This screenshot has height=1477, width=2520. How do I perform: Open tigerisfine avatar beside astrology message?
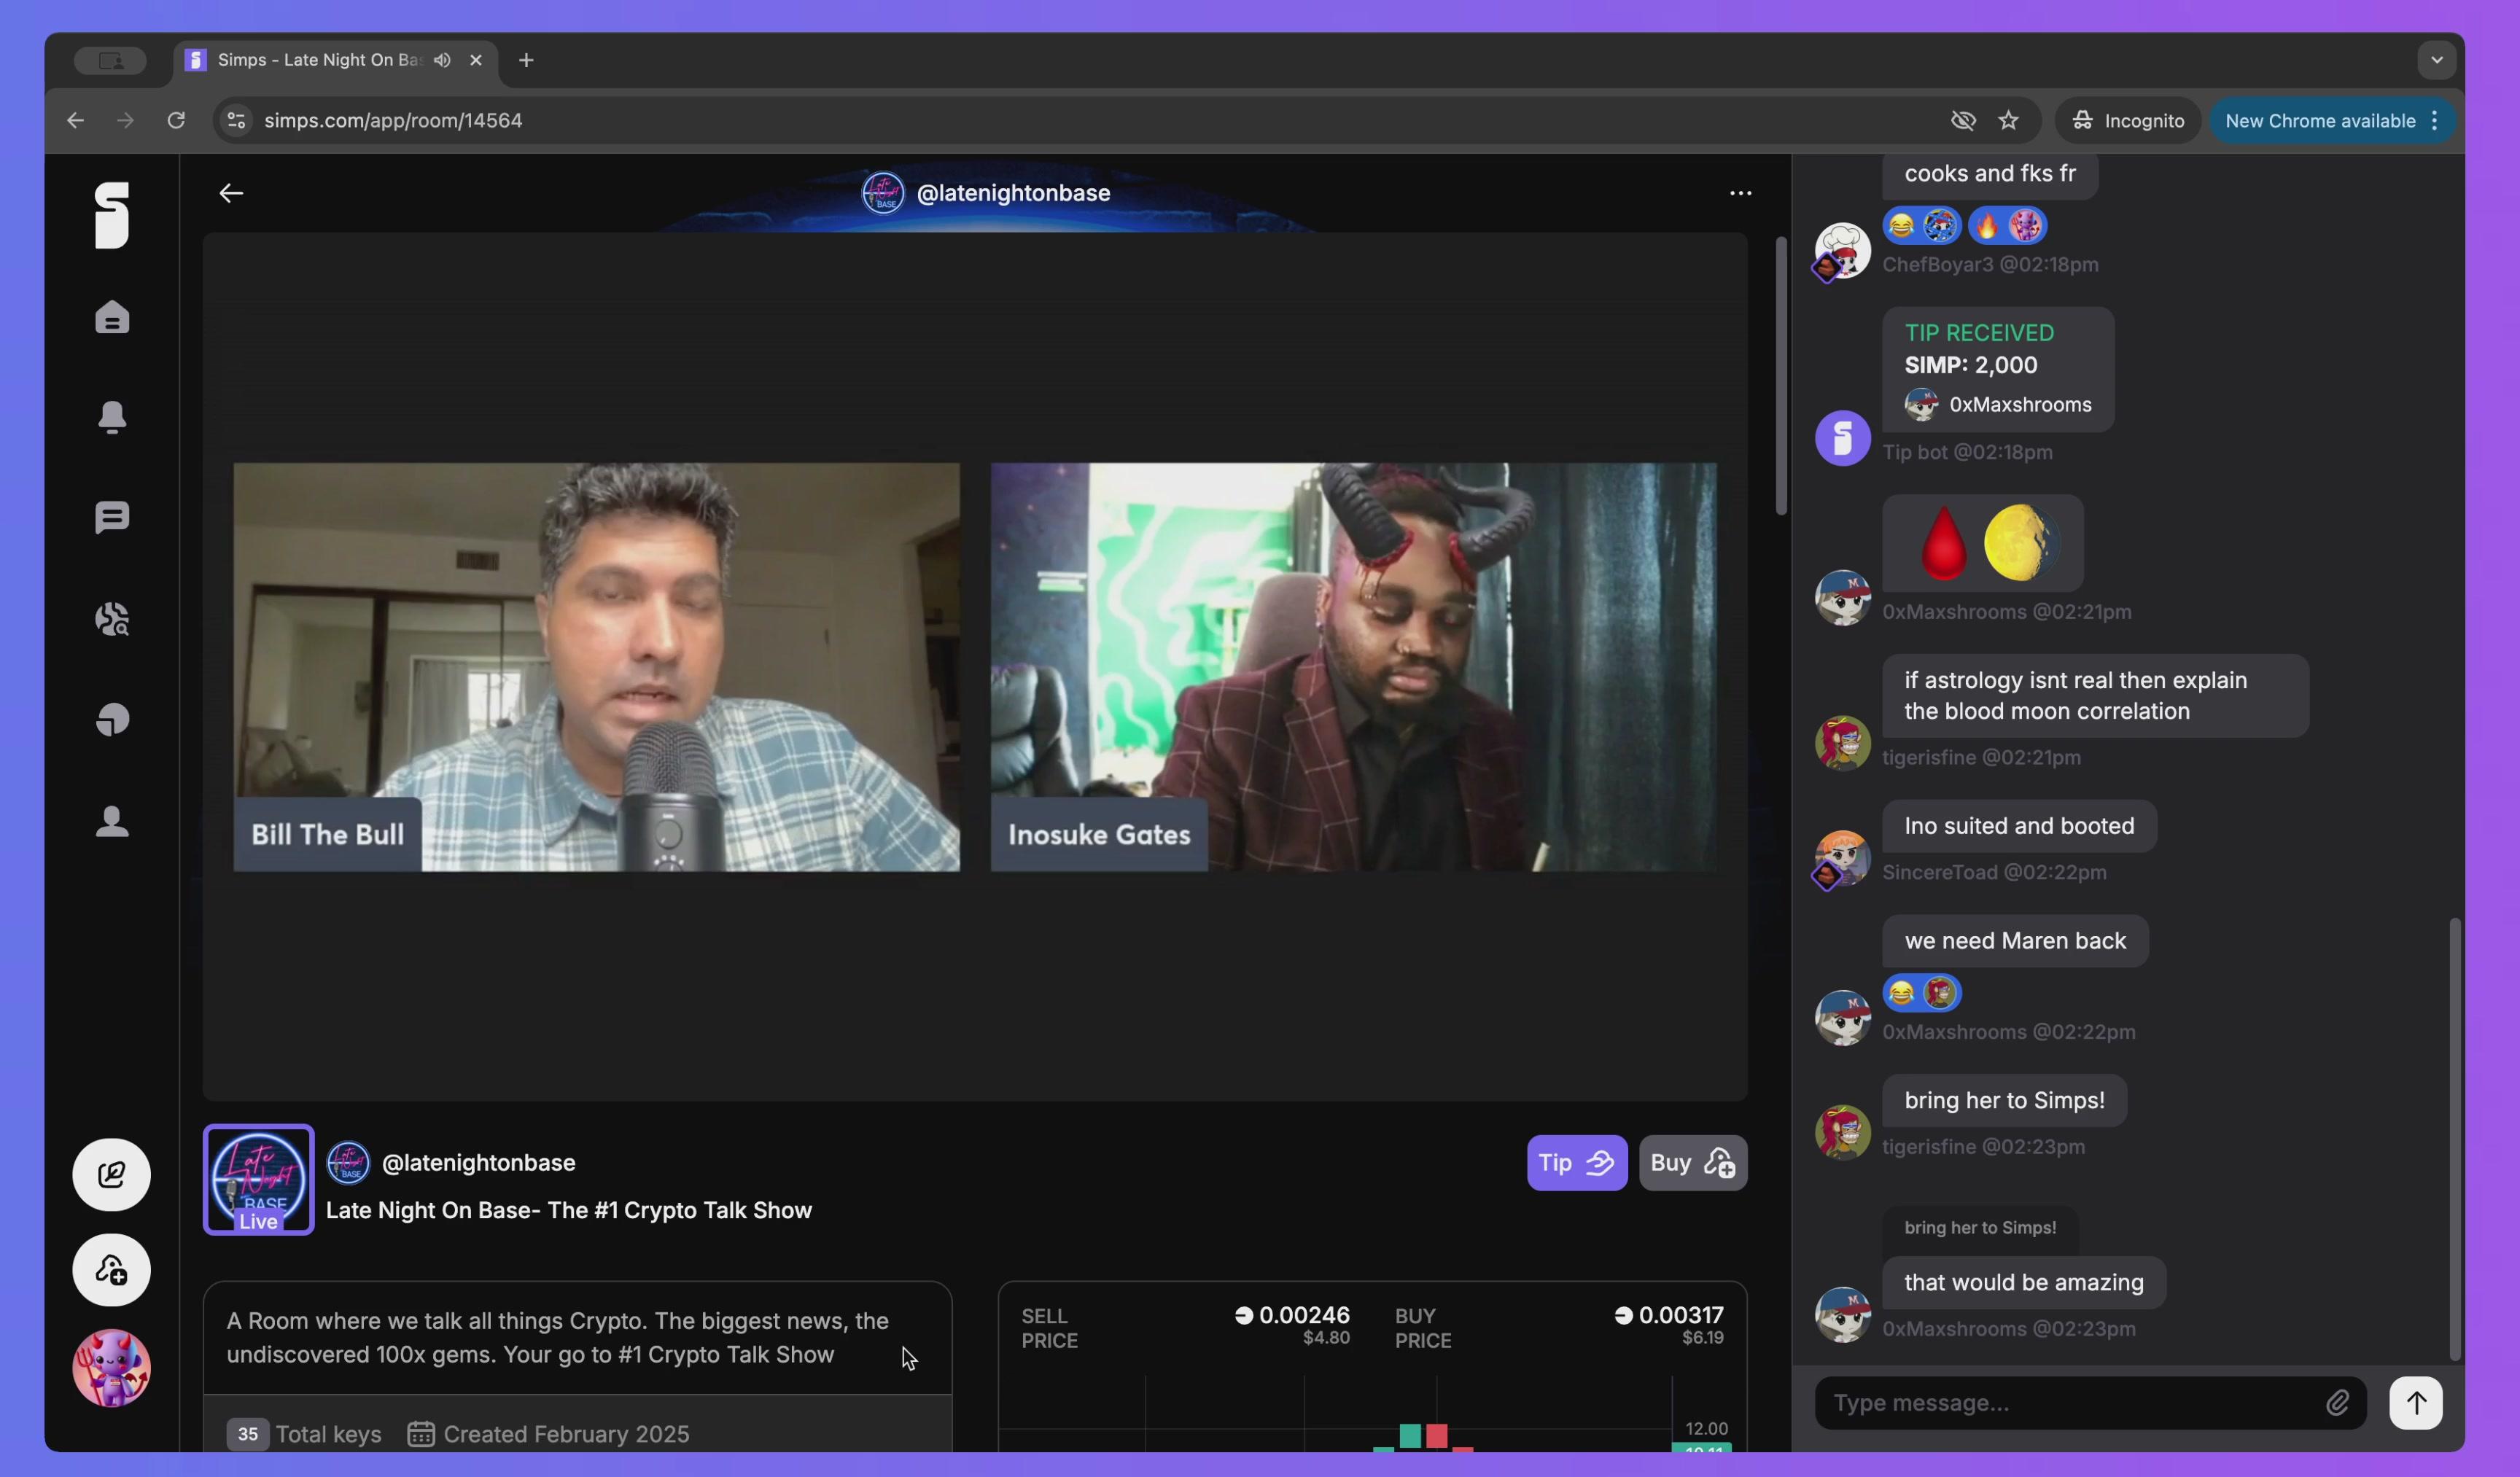click(x=1842, y=743)
